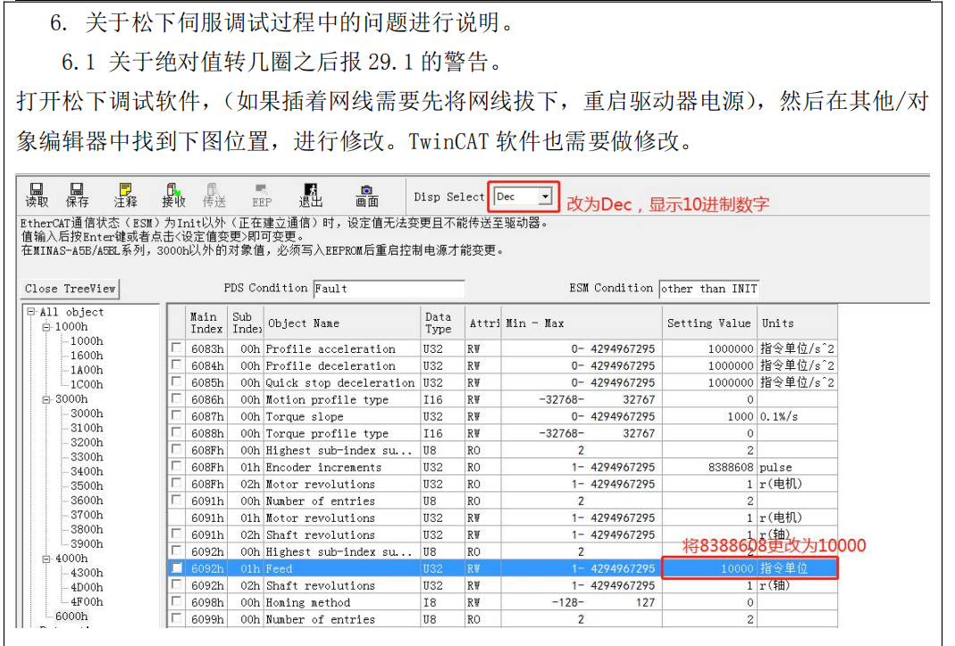
Task: Select the 1A00h tree item
Action: 87,370
